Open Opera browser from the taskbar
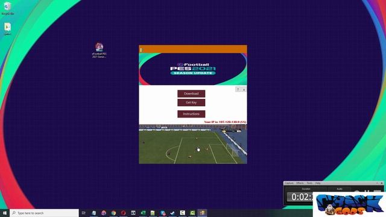 pos(123,213)
